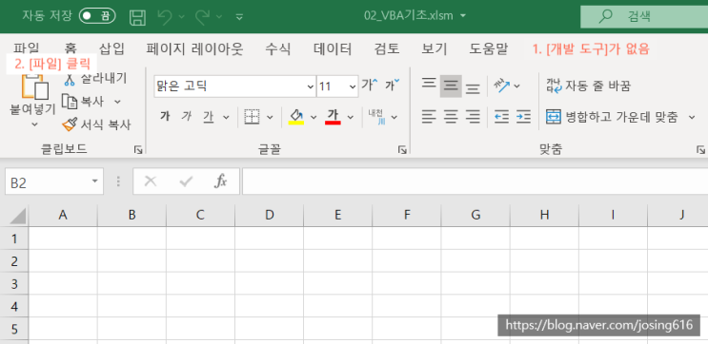Select middle vertical align icon
Image resolution: width=708 pixels, height=344 pixels.
click(451, 86)
